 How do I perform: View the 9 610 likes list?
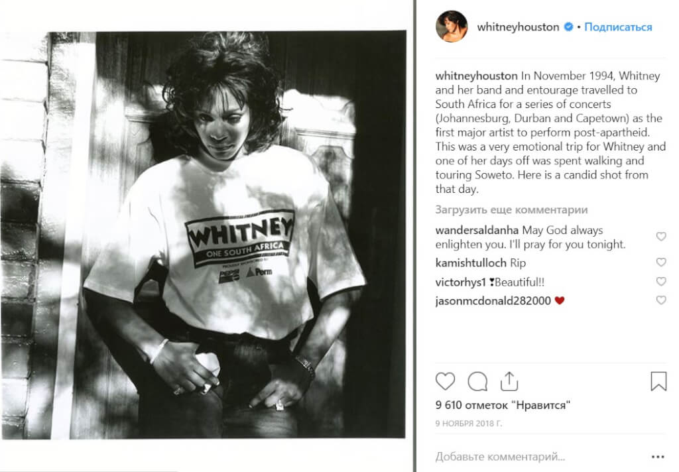(503, 405)
